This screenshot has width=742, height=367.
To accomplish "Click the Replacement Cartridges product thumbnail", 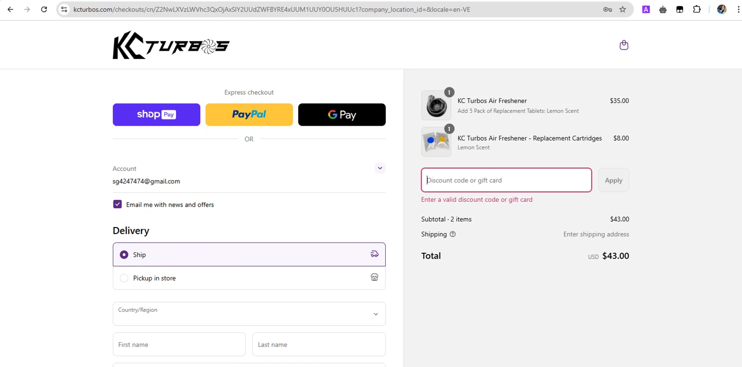I will pos(436,142).
